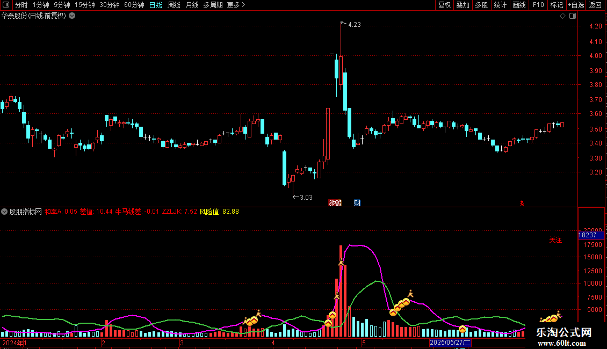
Task: Click the 统计 statistics button
Action: (500, 5)
